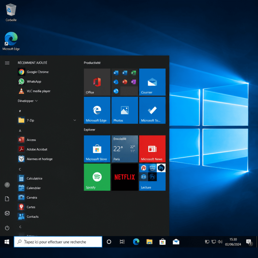This screenshot has height=258, width=258.
Task: Click the Productivité group header
Action: point(92,63)
